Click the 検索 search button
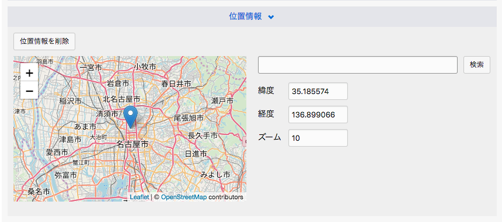 (477, 65)
